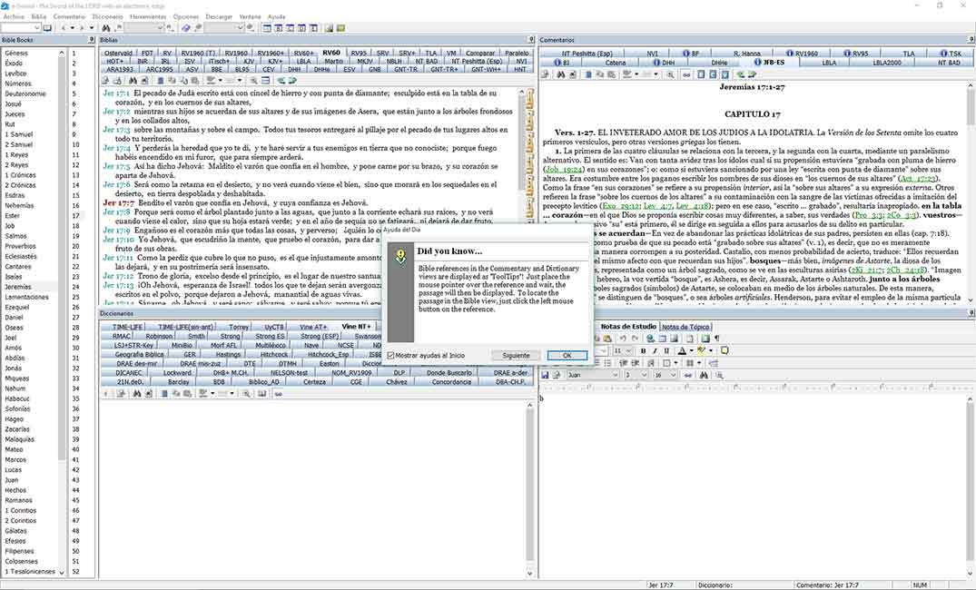Image resolution: width=976 pixels, height=590 pixels.
Task: Pin the Biblias panel
Action: 531,40
